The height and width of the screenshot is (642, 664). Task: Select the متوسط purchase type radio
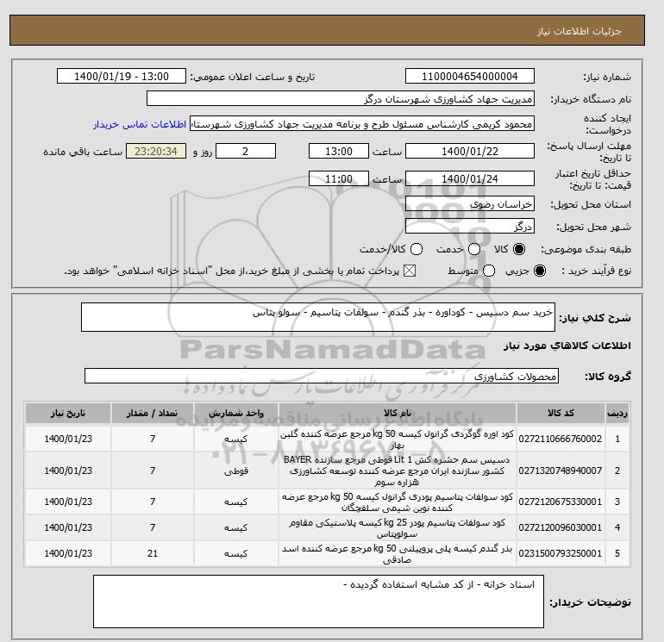(489, 271)
